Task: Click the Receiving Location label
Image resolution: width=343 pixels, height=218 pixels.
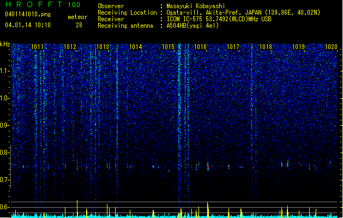Action: coord(127,13)
